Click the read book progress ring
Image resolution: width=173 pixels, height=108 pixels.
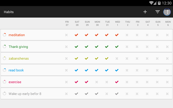5,70
